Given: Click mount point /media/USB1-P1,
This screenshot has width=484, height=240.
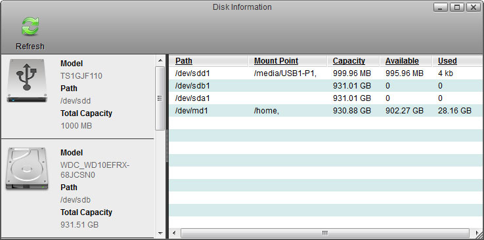Looking at the screenshot, I should click(285, 73).
